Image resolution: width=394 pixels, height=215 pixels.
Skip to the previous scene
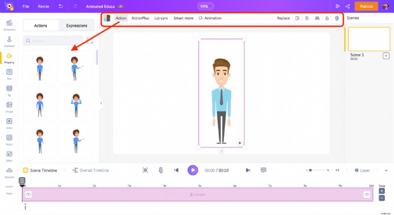click(176, 170)
